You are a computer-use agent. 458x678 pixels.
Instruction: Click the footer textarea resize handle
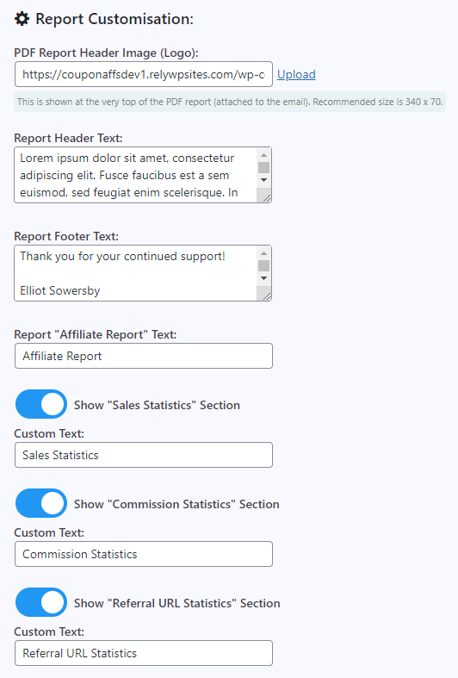[x=267, y=296]
